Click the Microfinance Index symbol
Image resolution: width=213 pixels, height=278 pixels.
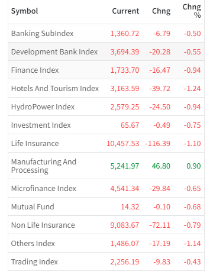pyautogui.click(x=44, y=189)
